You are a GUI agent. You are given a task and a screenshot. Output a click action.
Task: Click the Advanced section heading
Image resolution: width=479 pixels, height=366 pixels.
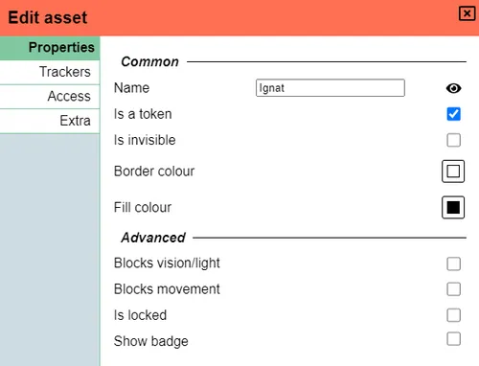(x=153, y=238)
